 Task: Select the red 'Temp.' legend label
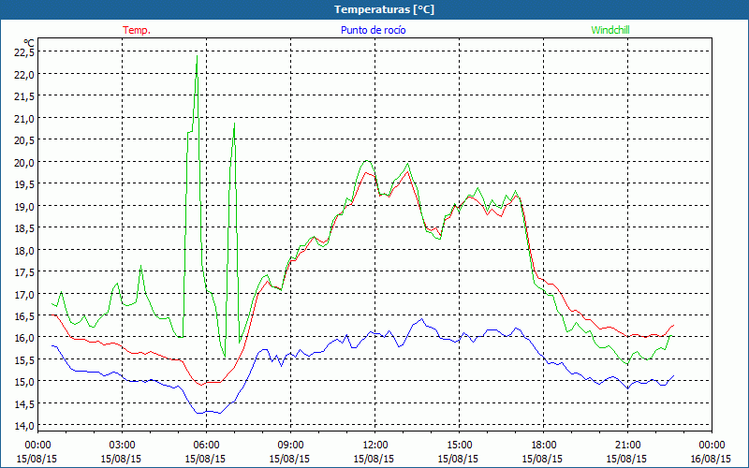[137, 30]
